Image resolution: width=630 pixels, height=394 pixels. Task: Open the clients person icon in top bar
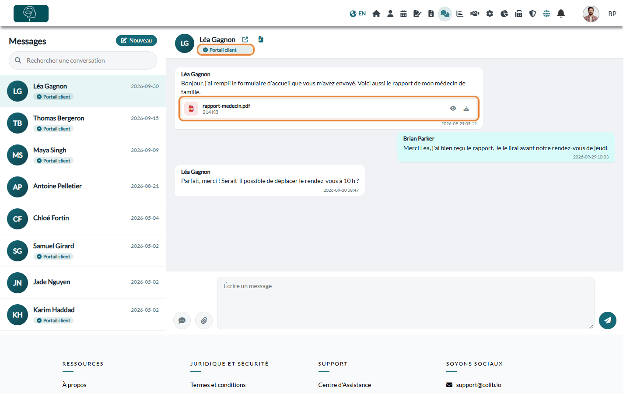[390, 14]
